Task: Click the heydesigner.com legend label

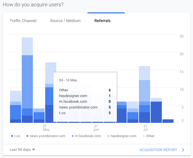Action: [124, 136]
